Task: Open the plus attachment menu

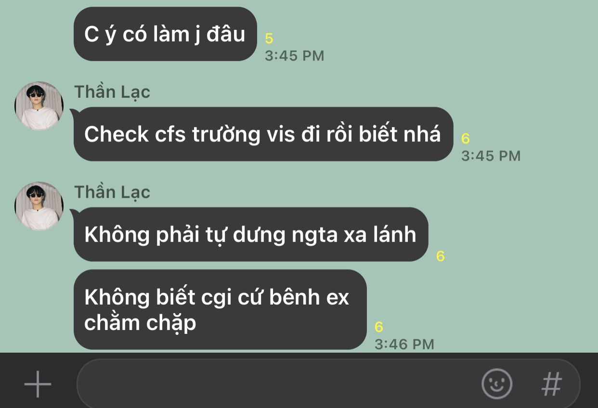Action: [x=38, y=384]
